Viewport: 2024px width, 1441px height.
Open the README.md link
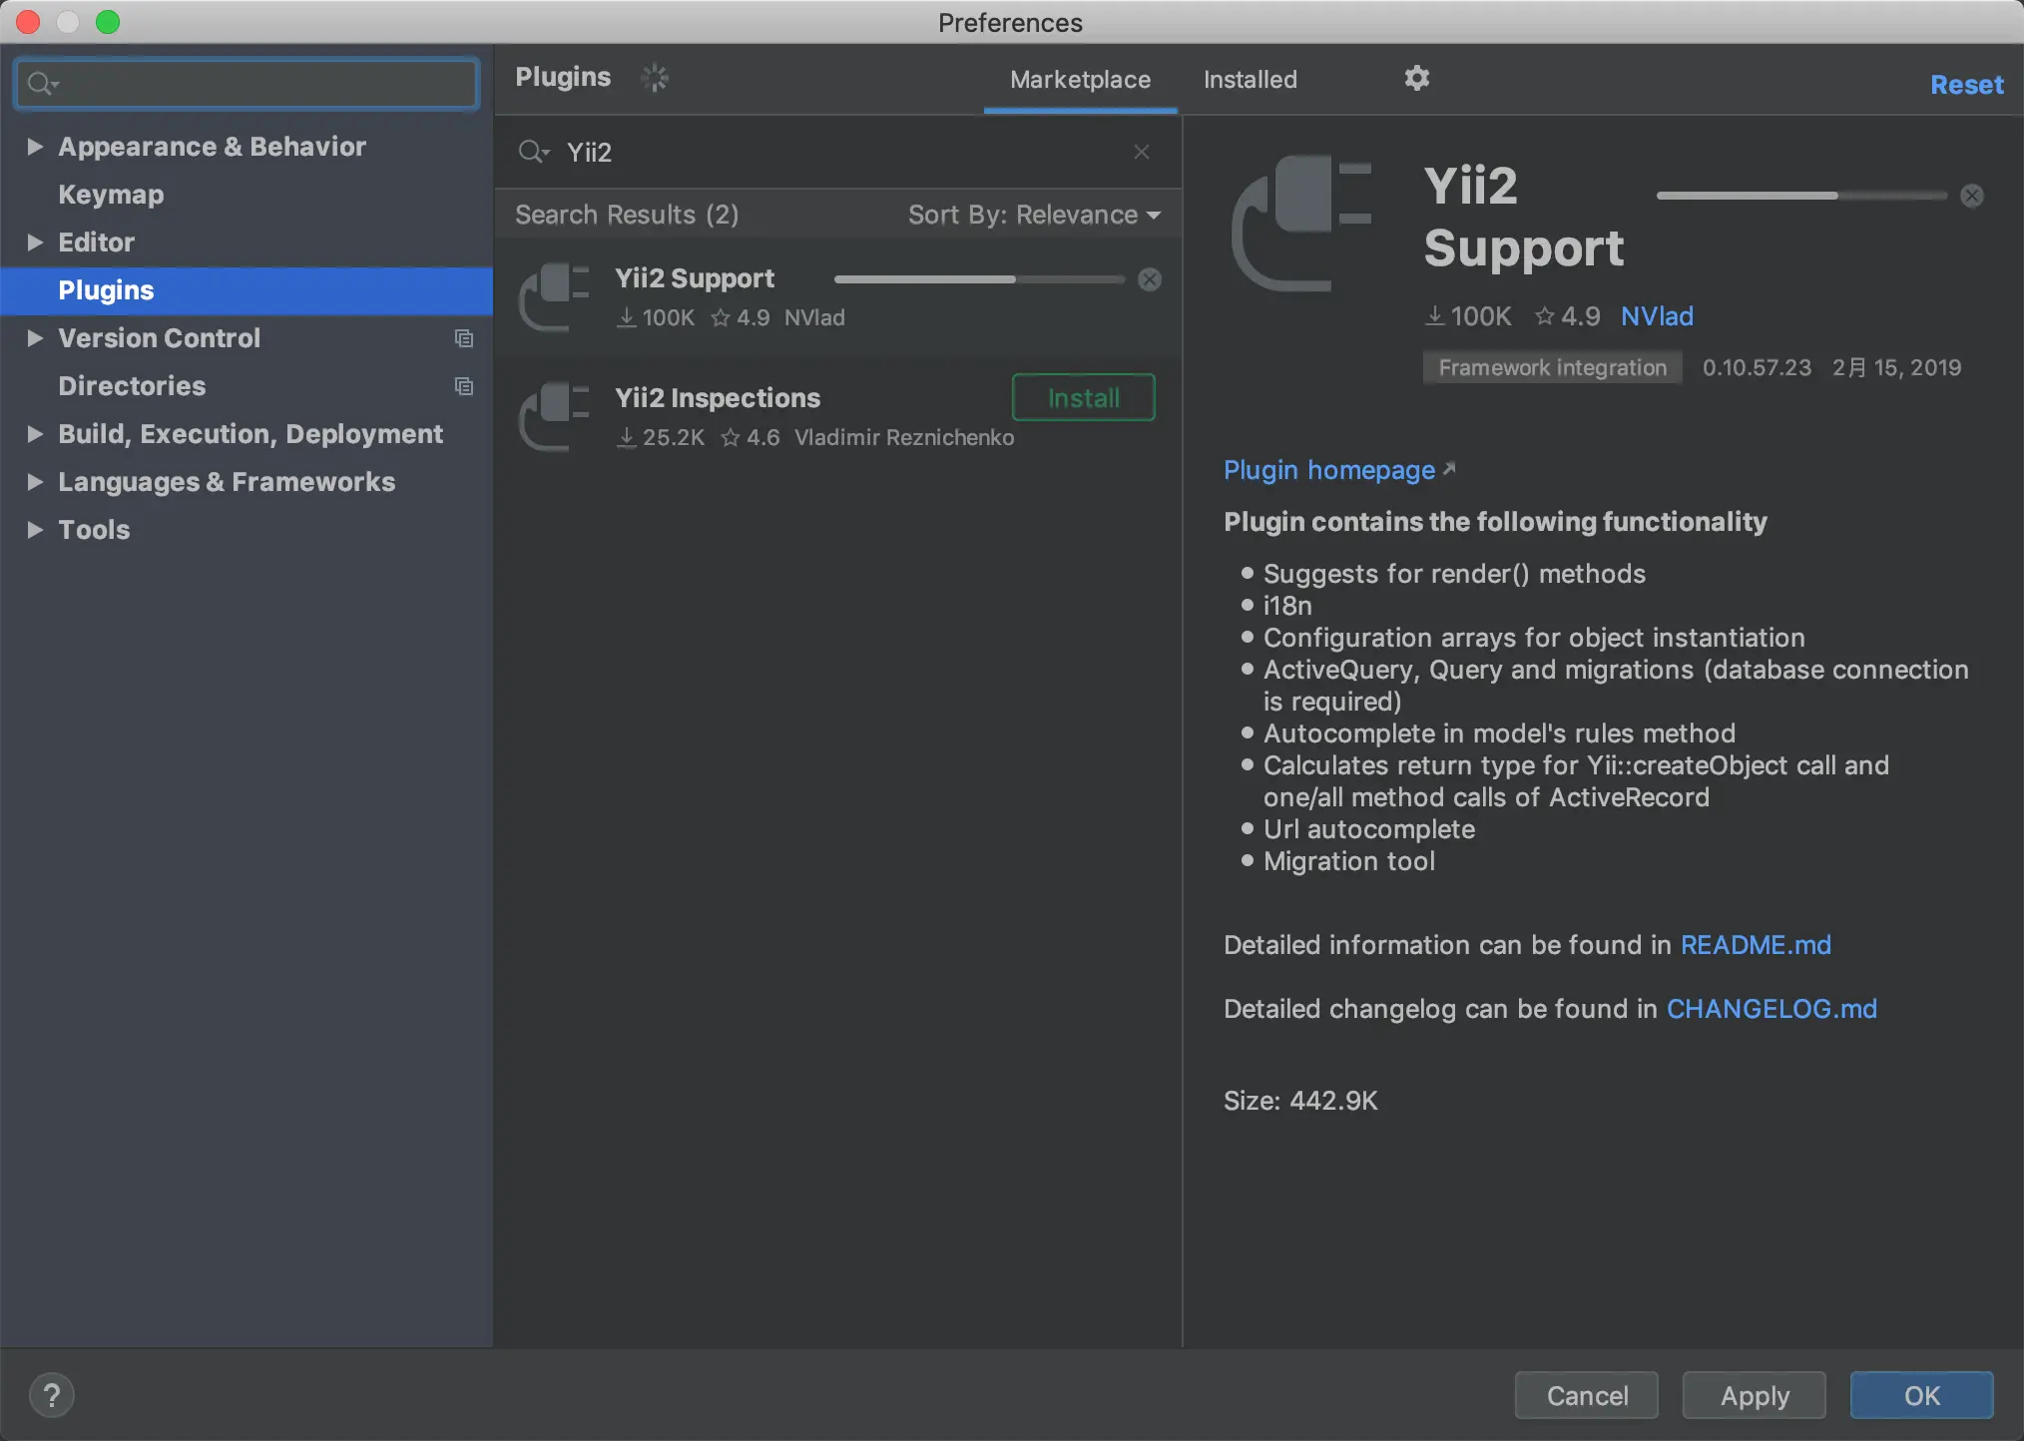[1756, 945]
